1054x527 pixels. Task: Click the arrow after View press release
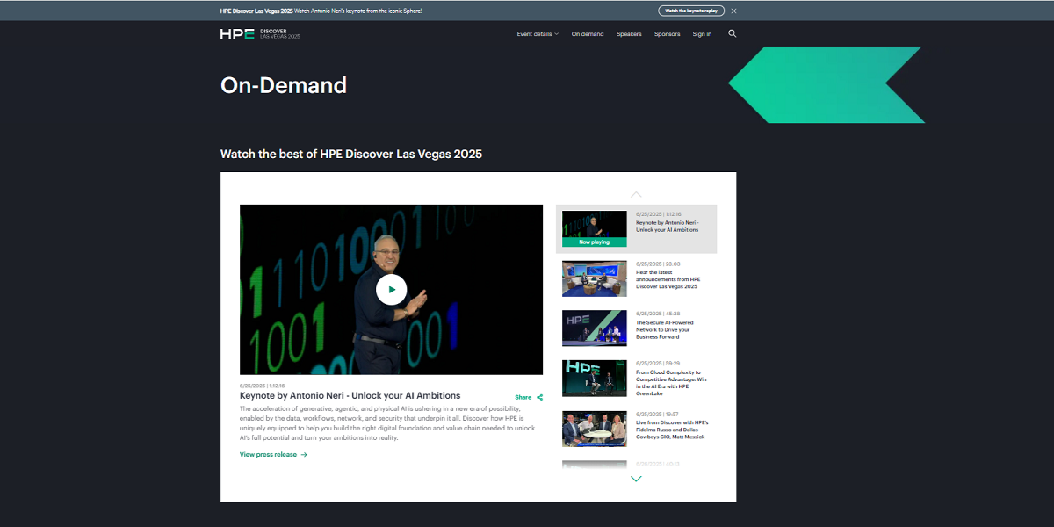[x=304, y=455]
